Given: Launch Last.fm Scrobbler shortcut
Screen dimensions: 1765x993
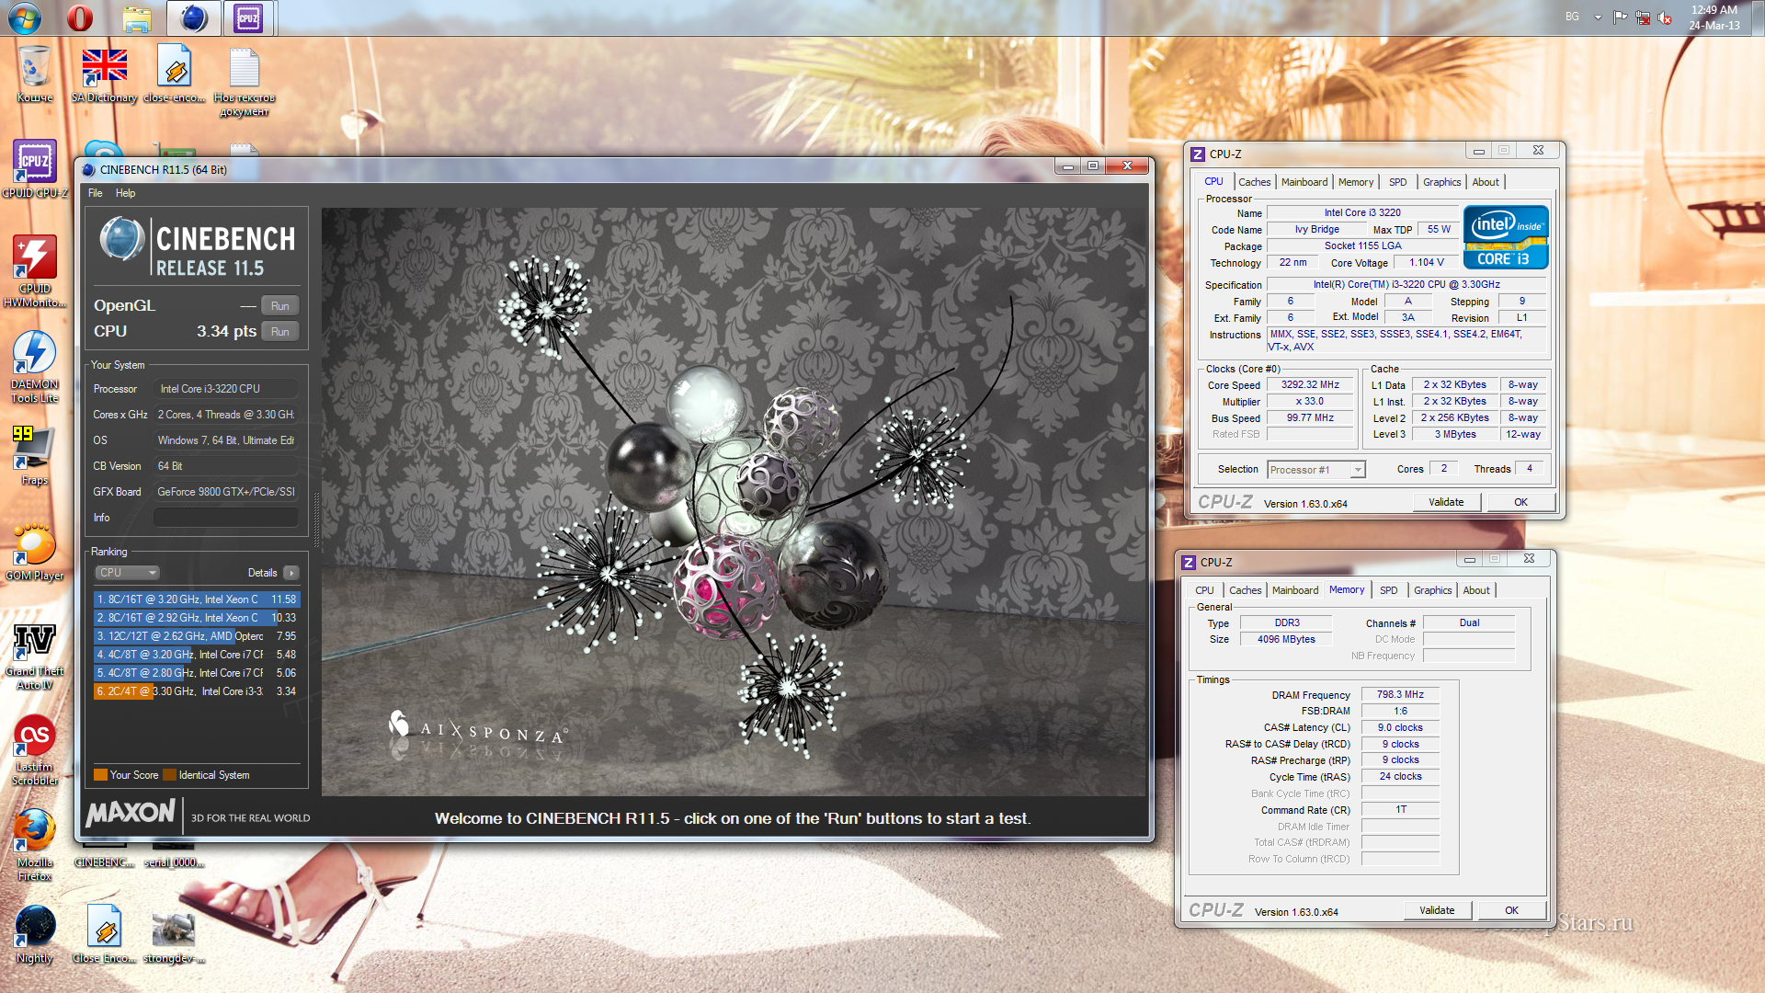Looking at the screenshot, I should [35, 750].
